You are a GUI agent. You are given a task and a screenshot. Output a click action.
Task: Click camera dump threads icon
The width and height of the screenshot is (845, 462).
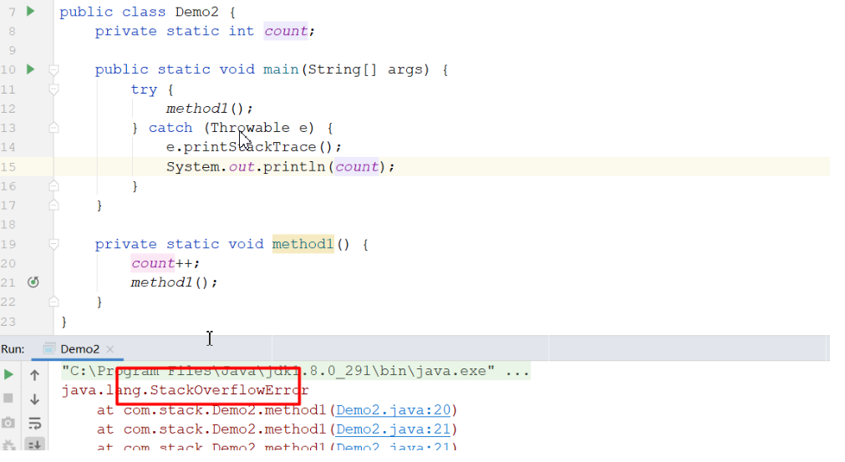9,423
